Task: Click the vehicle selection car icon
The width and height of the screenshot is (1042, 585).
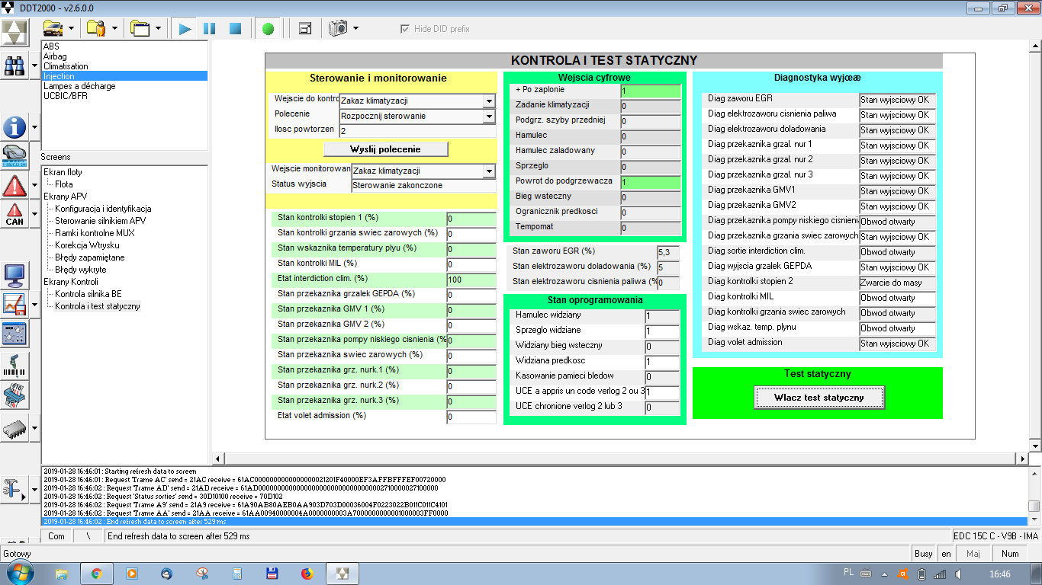Action: [53, 28]
